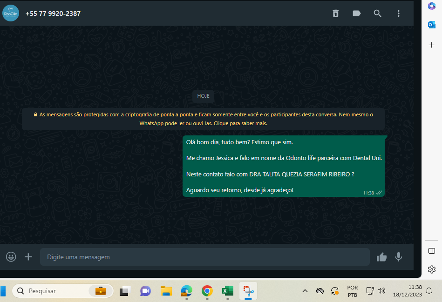Click the HOJE date badge
The width and height of the screenshot is (442, 302).
203,96
